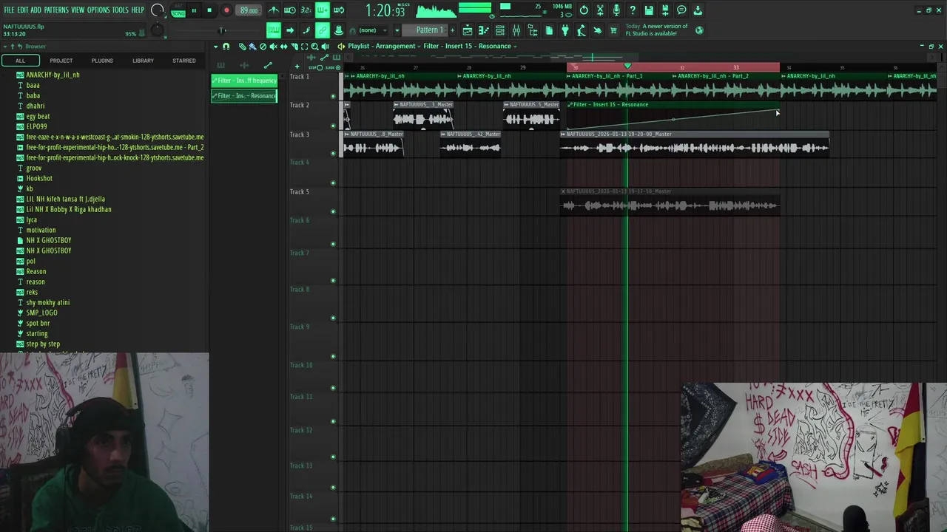Select the playlist Paint brush tool
This screenshot has width=947, height=532.
pos(252,47)
